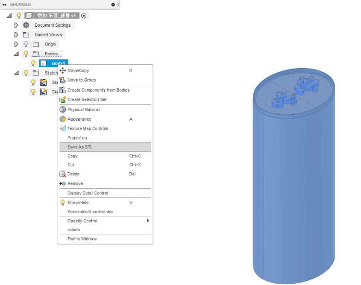361x285 pixels.
Task: Choose Save As STL from context menu
Action: tap(80, 147)
